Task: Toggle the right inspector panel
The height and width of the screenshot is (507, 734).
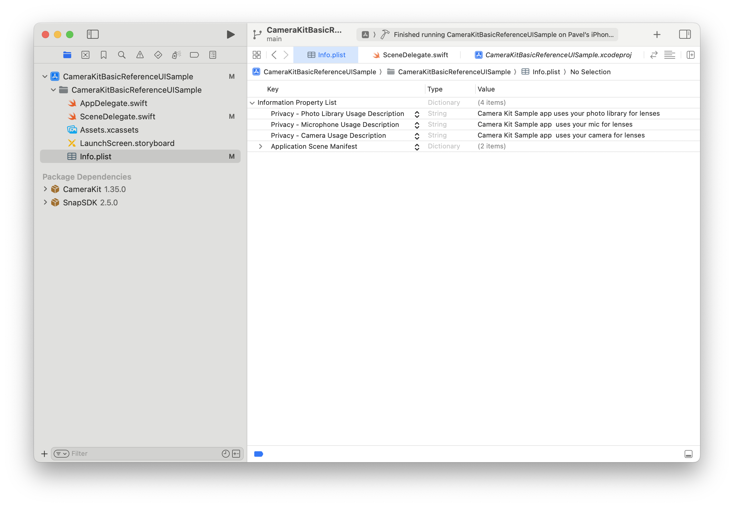Action: pyautogui.click(x=685, y=34)
